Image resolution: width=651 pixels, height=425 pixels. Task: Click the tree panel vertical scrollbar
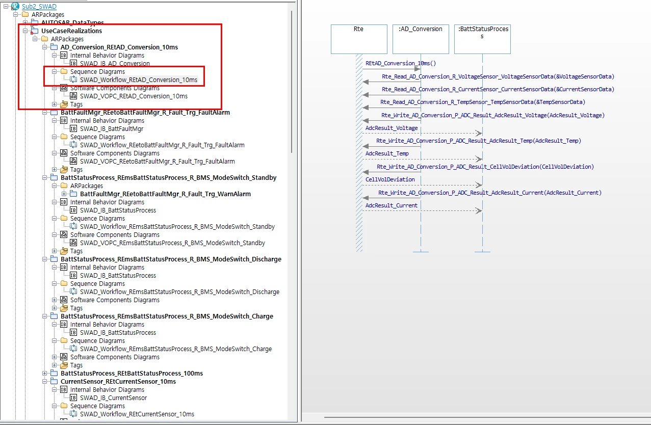point(292,82)
